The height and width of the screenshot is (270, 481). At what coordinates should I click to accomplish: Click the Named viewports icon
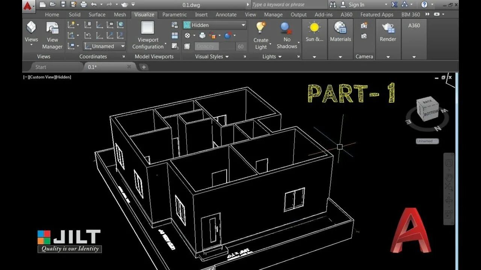point(175,25)
